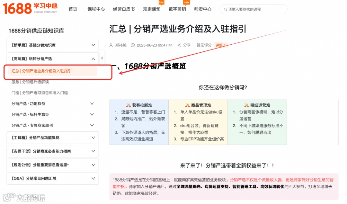Click the clock icon beside the date
Viewport: 347px width, 204px height.
click(x=133, y=45)
